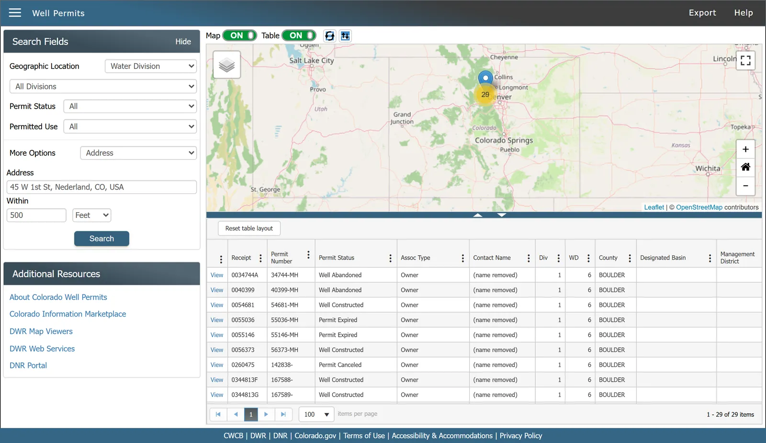Enter fullscreen map view
Screen dimensions: 766x443
tap(745, 60)
